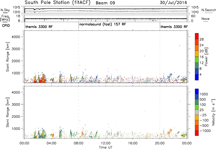
Task: Click the first 'themis 3300 RF' label
Action: click(39, 27)
